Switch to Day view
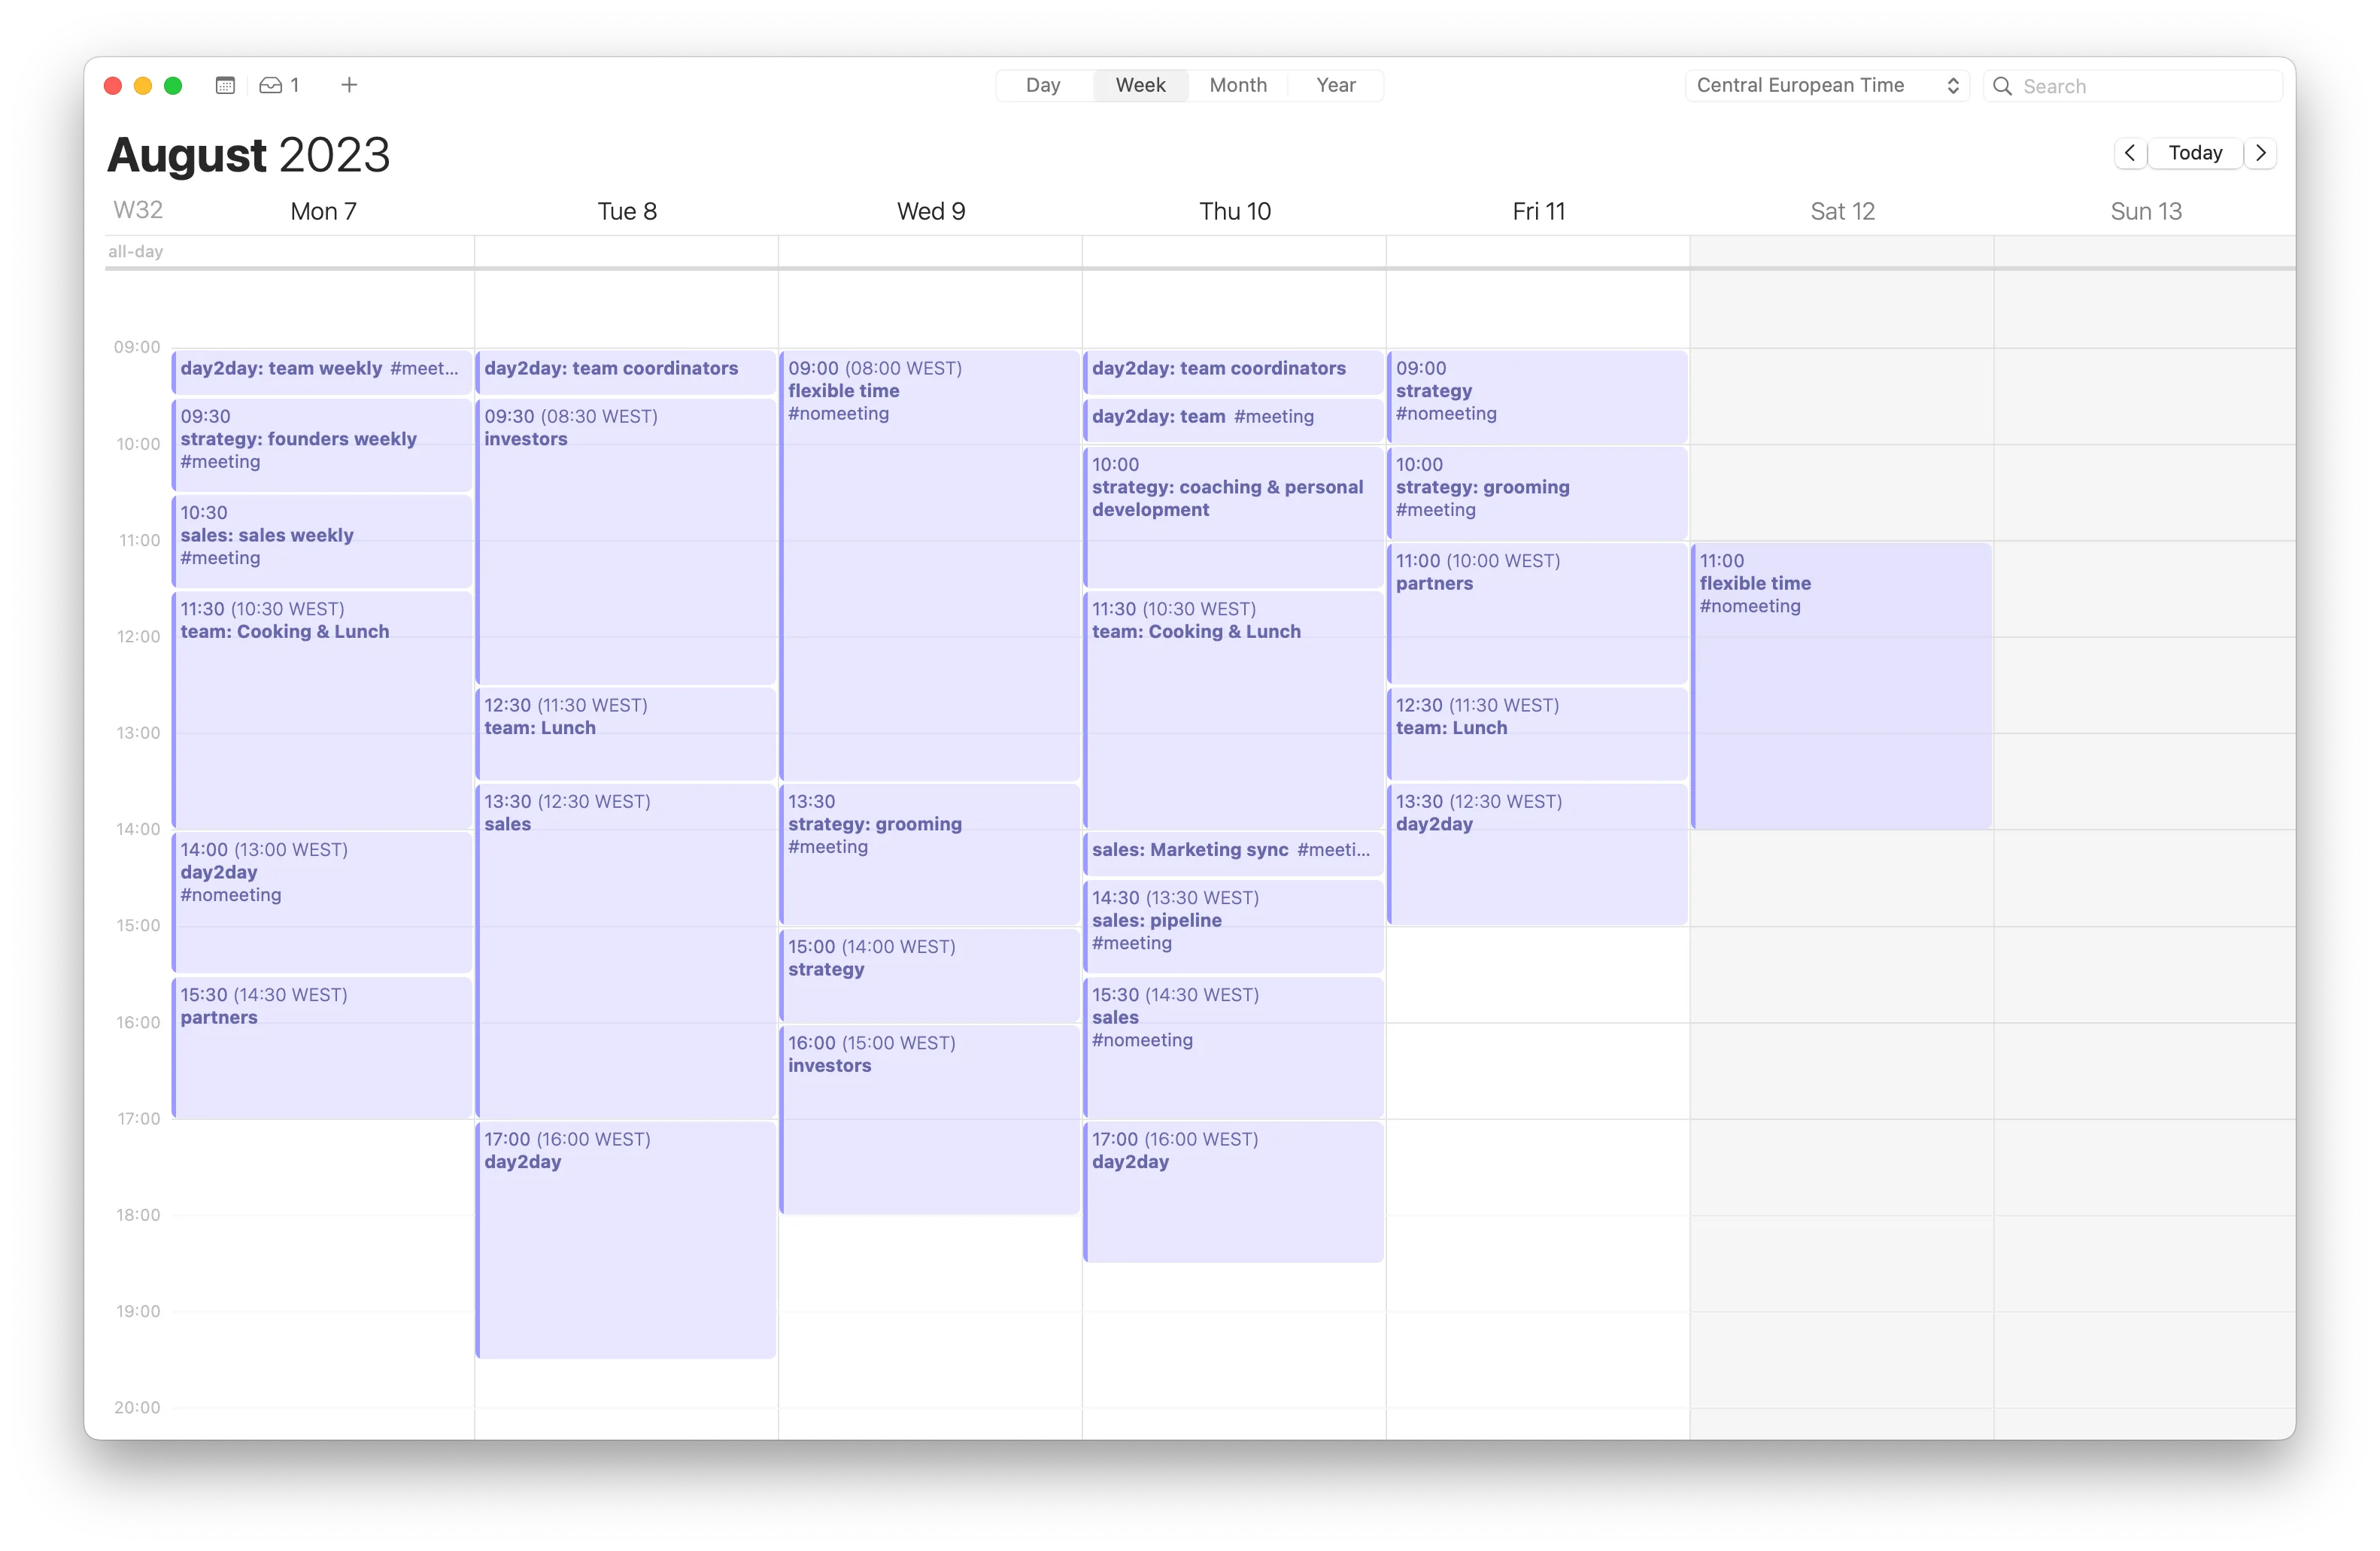Viewport: 2380px width, 1551px height. pyautogui.click(x=1042, y=86)
